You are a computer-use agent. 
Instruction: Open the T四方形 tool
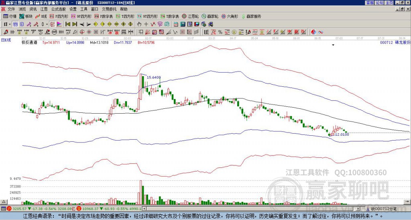(125, 16)
